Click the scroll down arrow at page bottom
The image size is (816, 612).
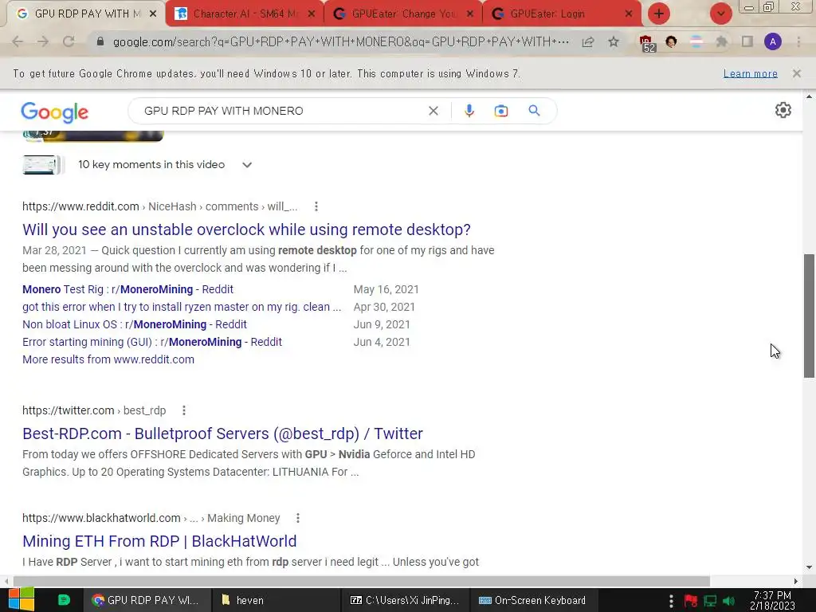click(809, 567)
